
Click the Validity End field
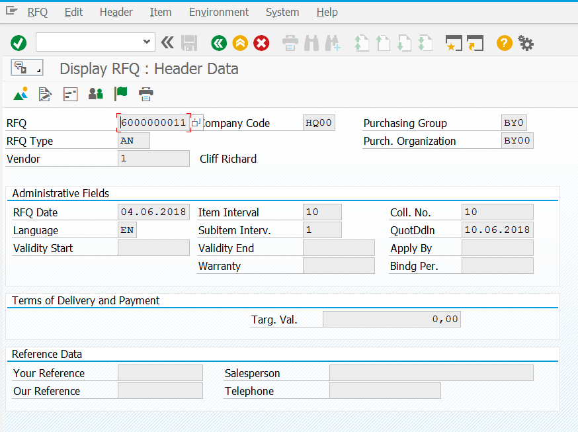(x=339, y=247)
